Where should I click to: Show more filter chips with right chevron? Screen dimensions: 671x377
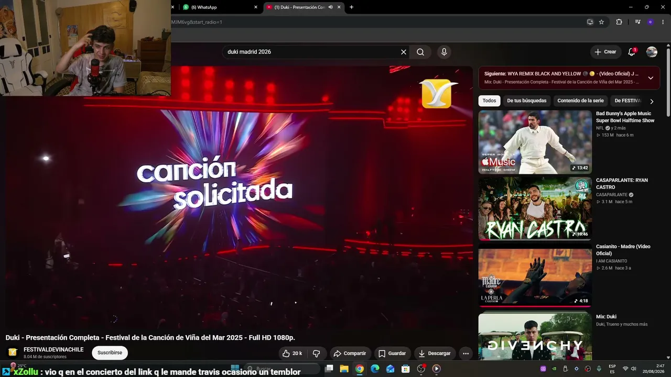point(652,101)
